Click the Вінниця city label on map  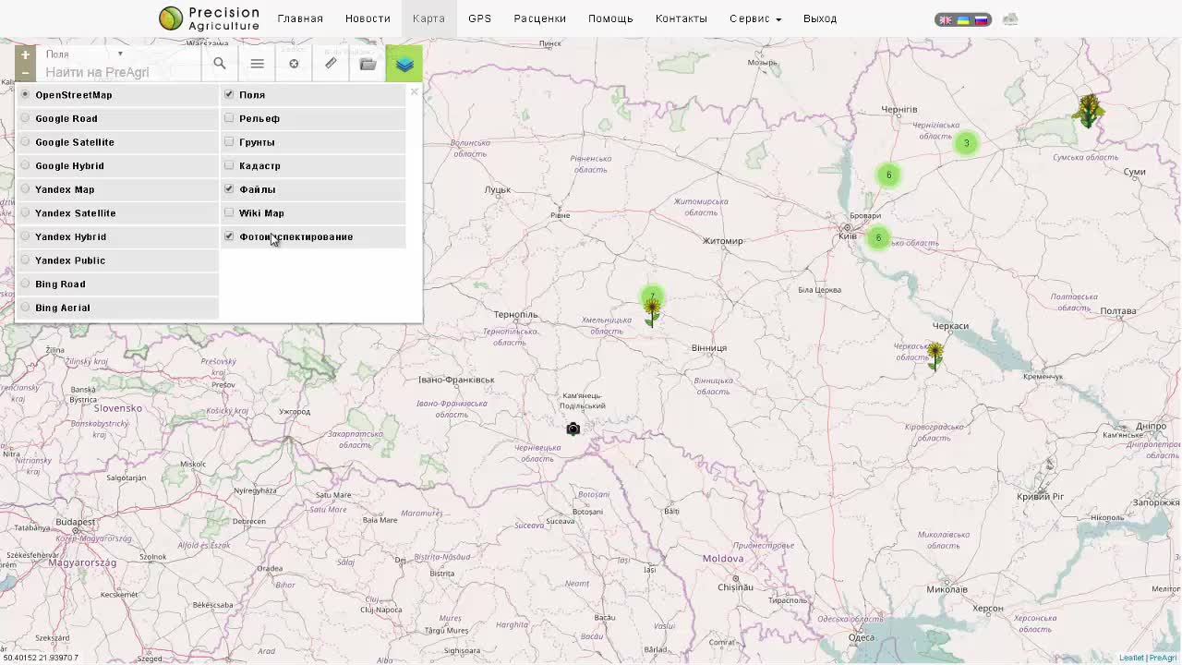click(x=709, y=348)
